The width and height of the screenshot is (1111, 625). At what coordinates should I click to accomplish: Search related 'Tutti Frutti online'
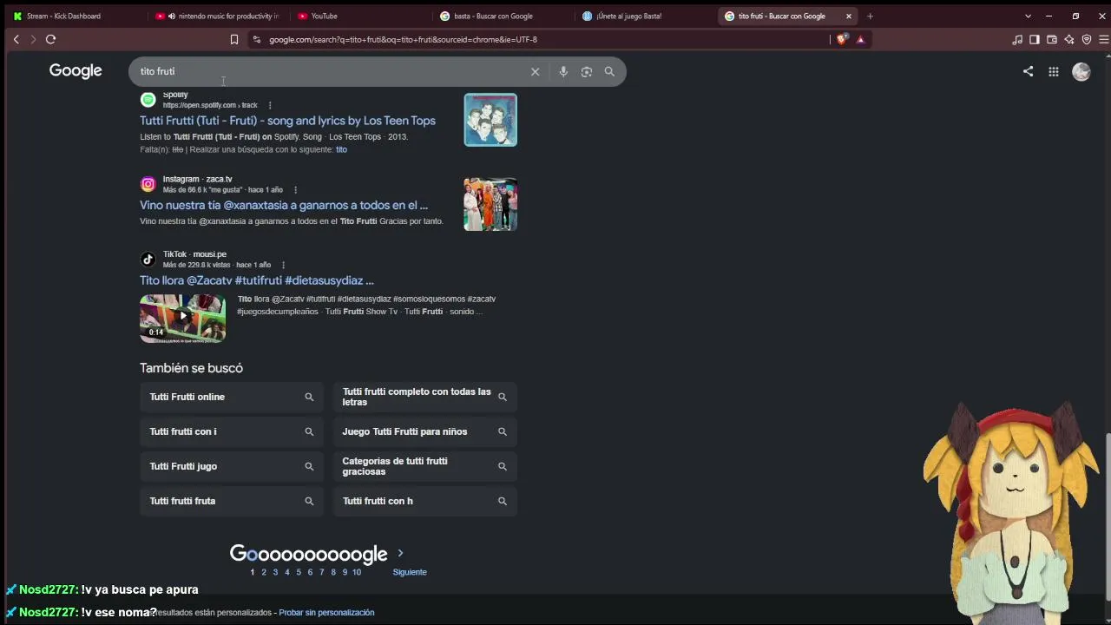[x=232, y=397]
